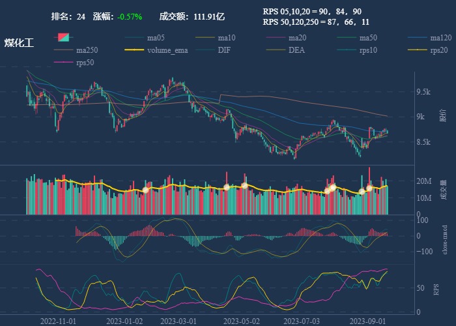This screenshot has width=456, height=326.
Task: Click the 煤化工 chart title
Action: [x=20, y=42]
